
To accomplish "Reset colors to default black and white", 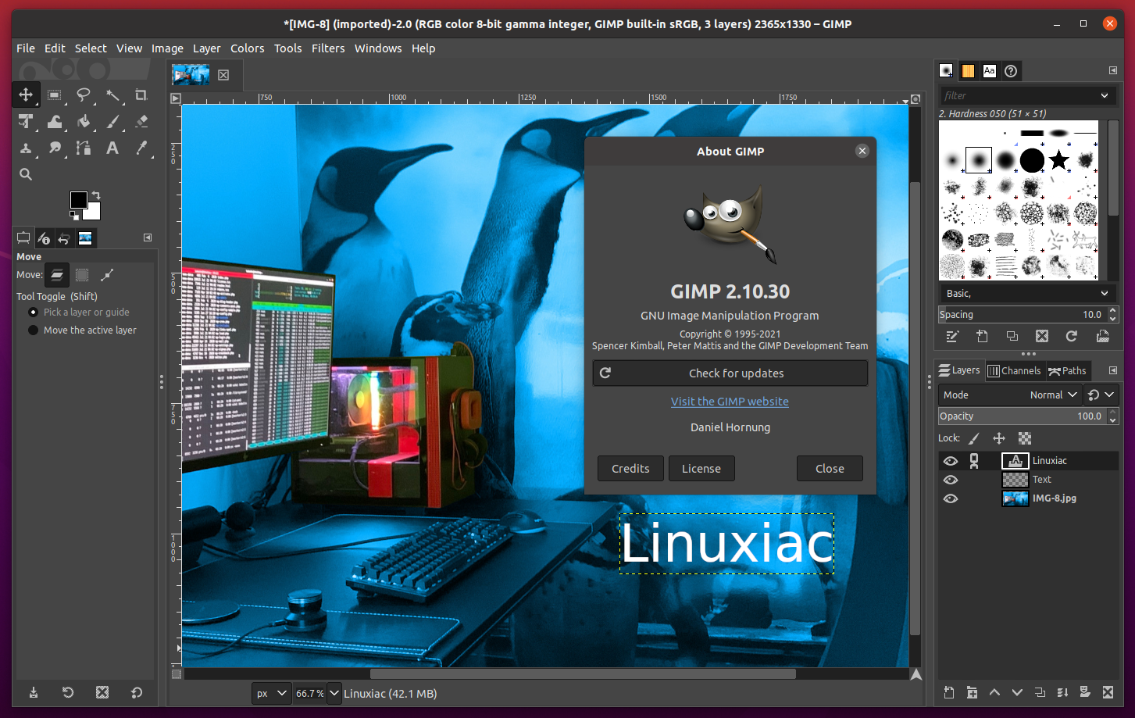I will 73,214.
